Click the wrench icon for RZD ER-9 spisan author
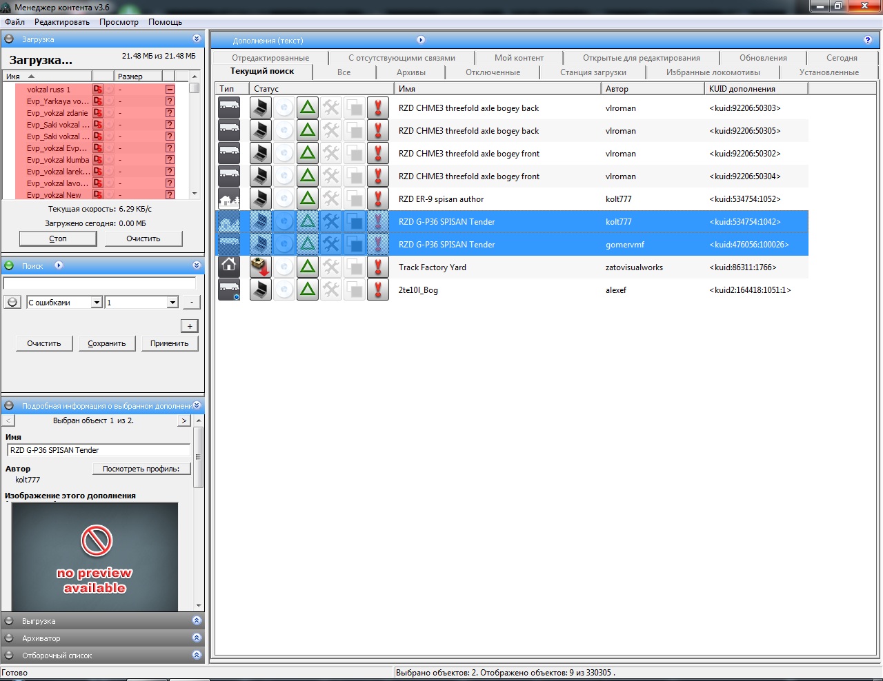This screenshot has height=681, width=883. pos(331,199)
